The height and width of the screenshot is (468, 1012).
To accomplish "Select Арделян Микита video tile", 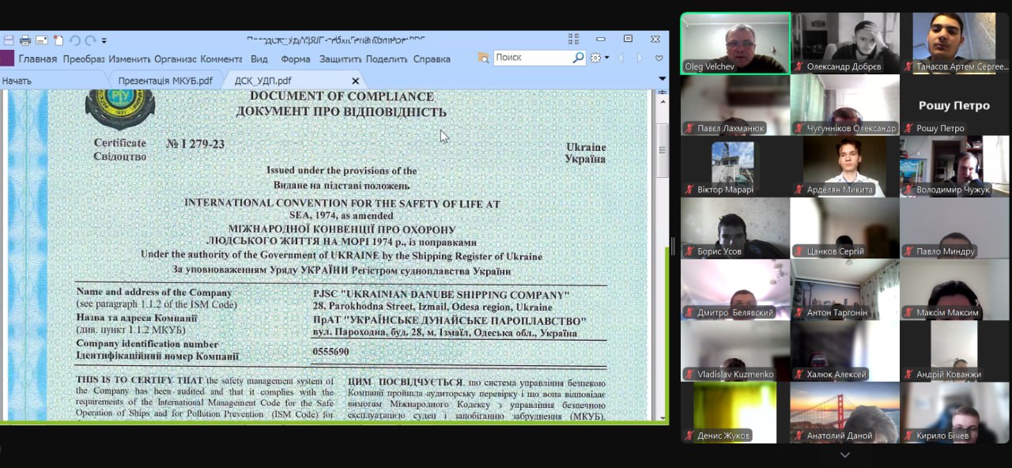I will tap(845, 167).
